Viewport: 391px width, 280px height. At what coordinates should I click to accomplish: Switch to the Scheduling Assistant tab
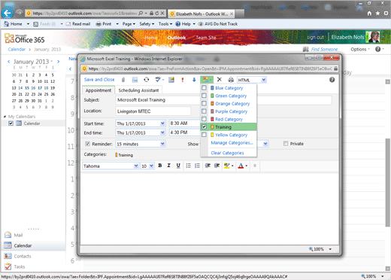138,90
